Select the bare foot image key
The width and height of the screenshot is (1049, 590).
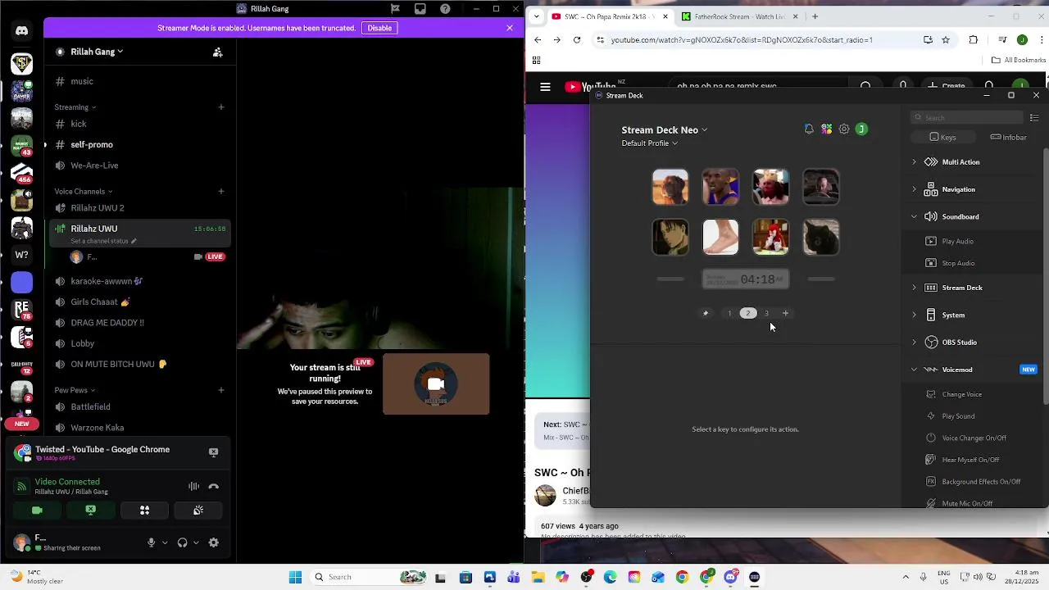coord(720,237)
